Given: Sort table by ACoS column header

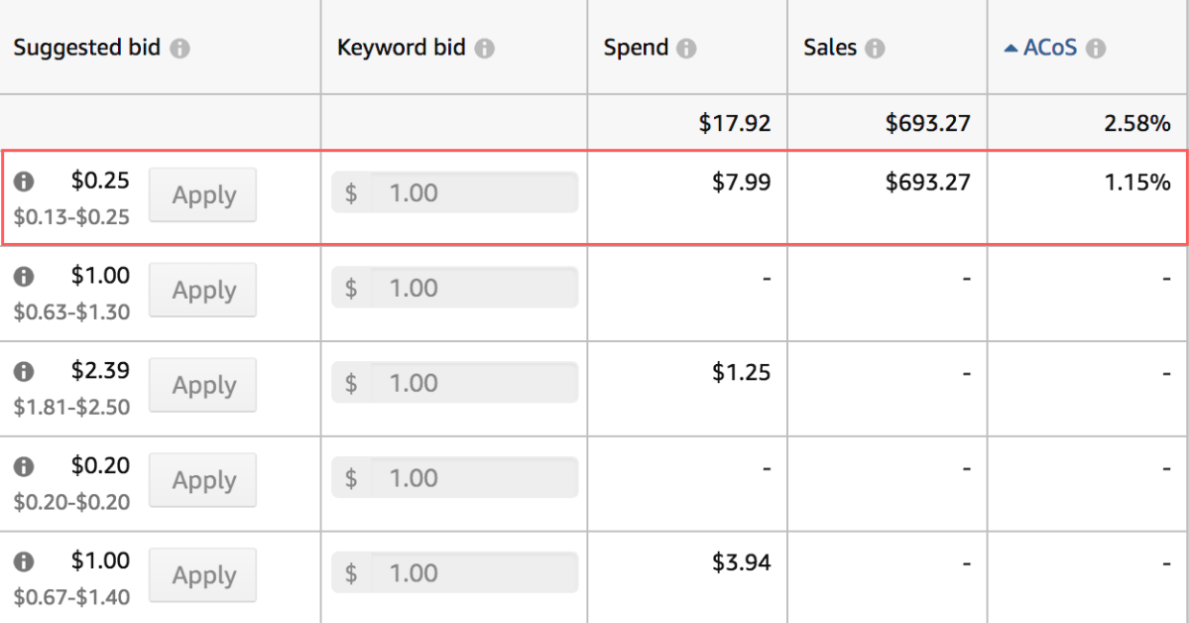Looking at the screenshot, I should click(1049, 48).
